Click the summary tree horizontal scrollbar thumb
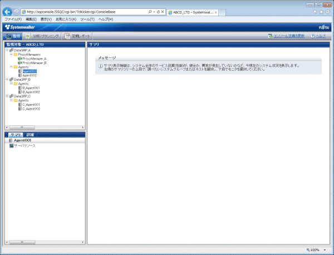 [22, 242]
